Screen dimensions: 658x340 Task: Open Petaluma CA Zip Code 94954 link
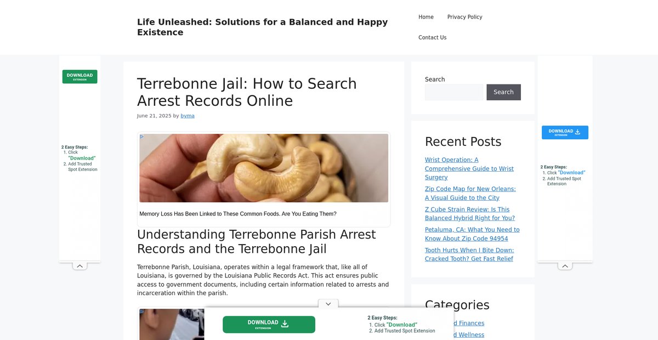(472, 234)
